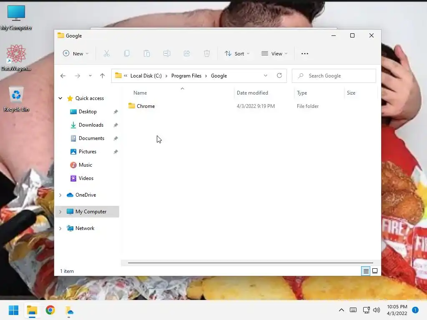
Task: Select Pictures in Quick access
Action: coord(87,152)
